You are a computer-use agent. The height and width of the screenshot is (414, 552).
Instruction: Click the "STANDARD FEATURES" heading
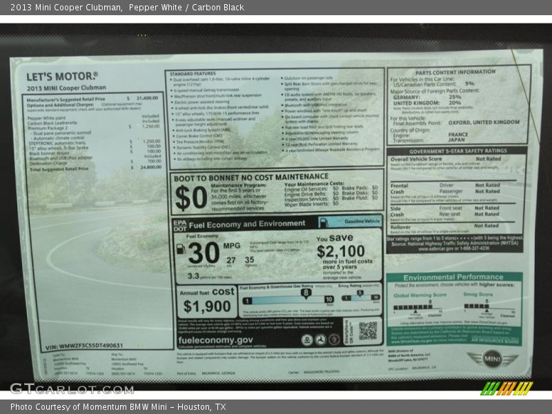click(193, 74)
